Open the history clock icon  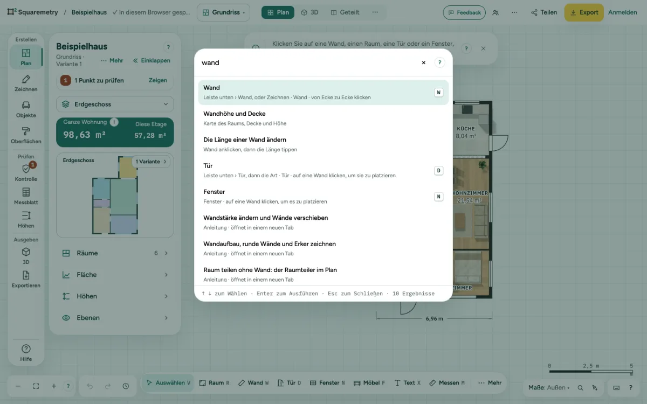pos(126,386)
